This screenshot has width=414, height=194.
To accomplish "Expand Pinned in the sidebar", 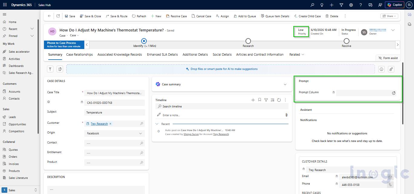I will [32, 36].
